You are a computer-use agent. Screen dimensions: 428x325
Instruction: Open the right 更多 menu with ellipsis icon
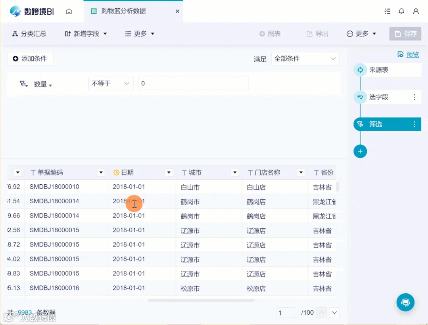[x=361, y=34]
